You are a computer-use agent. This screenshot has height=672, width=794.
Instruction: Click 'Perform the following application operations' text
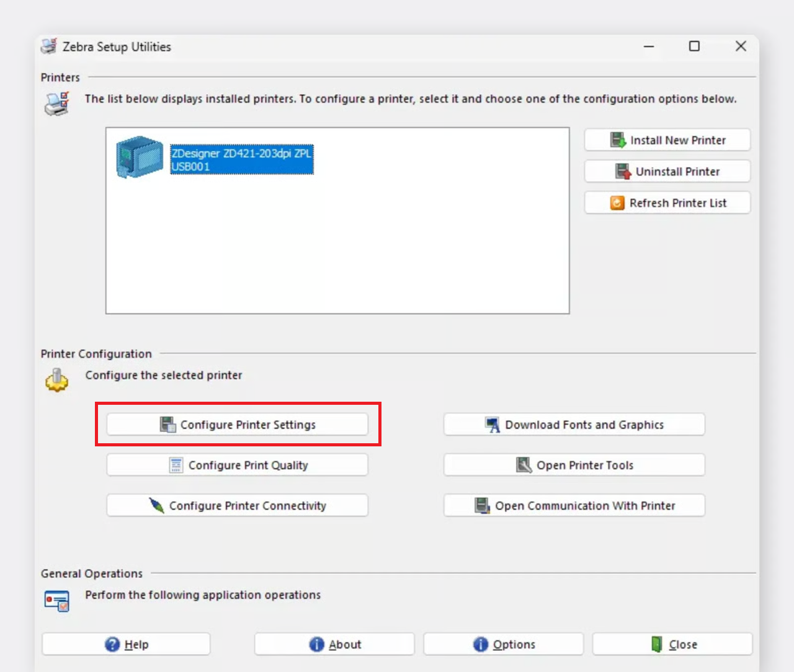pyautogui.click(x=203, y=595)
